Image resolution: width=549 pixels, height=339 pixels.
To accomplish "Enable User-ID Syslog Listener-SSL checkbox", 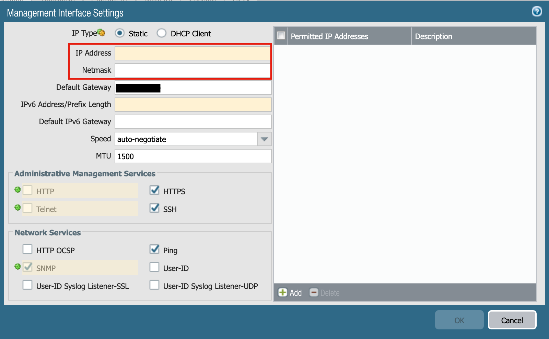I will click(x=27, y=285).
